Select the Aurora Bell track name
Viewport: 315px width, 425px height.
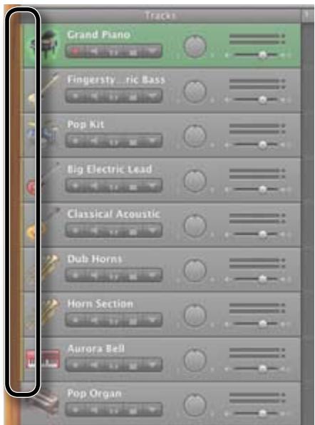(x=96, y=349)
